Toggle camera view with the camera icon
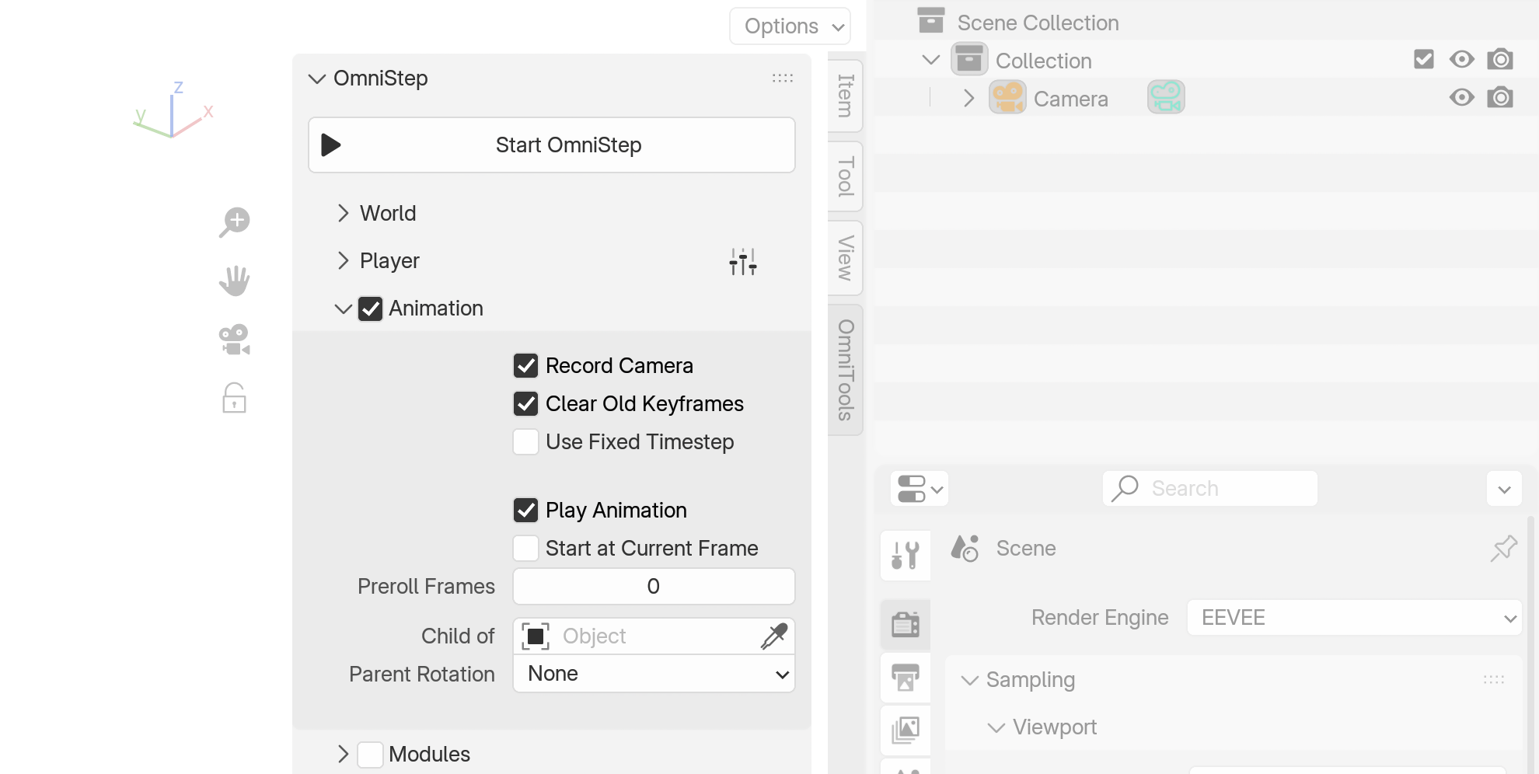The height and width of the screenshot is (774, 1539). click(234, 340)
